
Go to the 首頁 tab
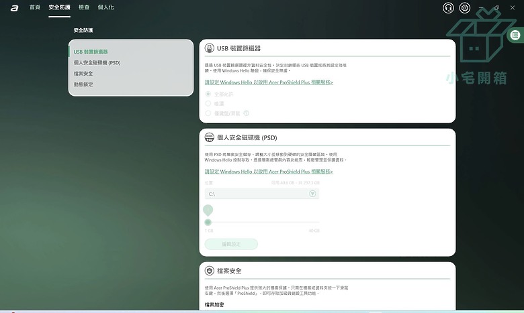click(35, 7)
